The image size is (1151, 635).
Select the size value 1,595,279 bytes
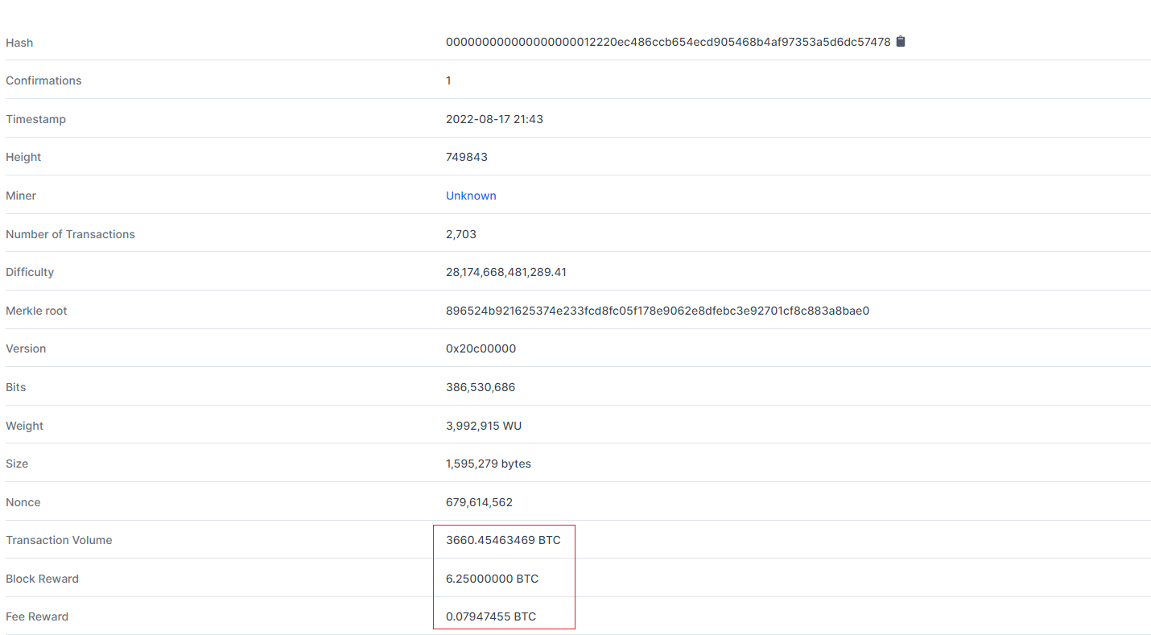pos(489,464)
